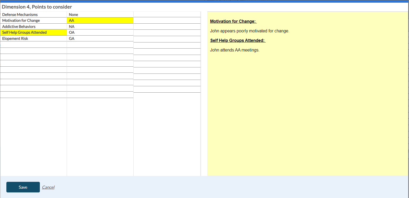
Task: Toggle the highlighted Self Help Groups Attended row
Action: [24, 33]
